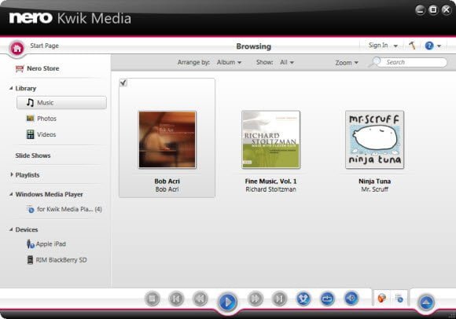Select the Ninja Tuna album cover
This screenshot has width=456, height=319.
click(x=374, y=140)
